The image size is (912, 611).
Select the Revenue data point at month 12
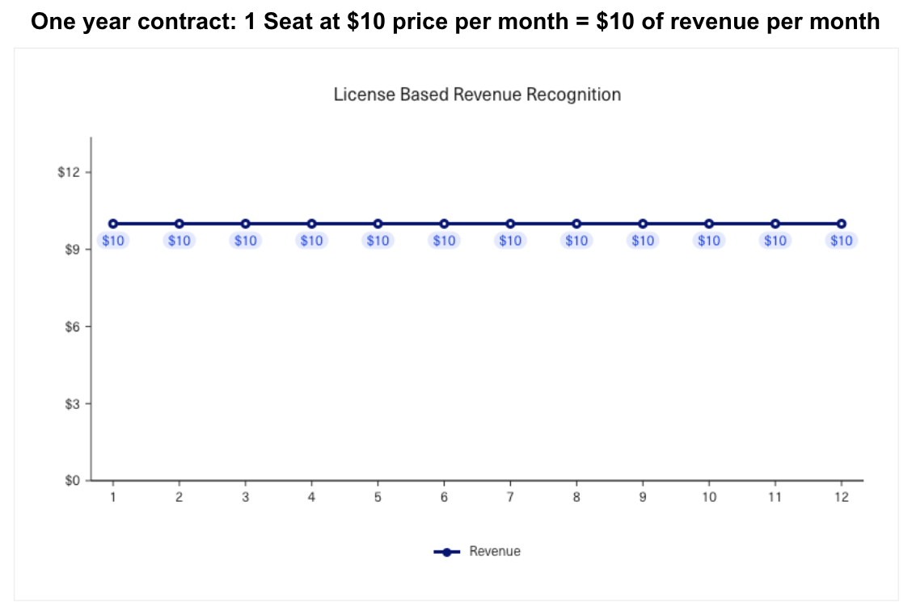842,224
